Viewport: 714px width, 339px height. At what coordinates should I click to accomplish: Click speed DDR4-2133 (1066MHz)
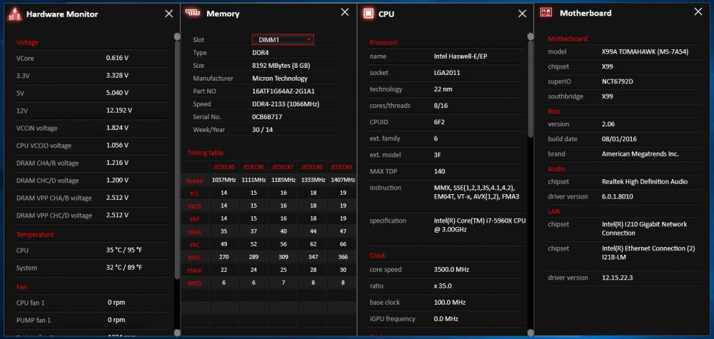click(286, 103)
